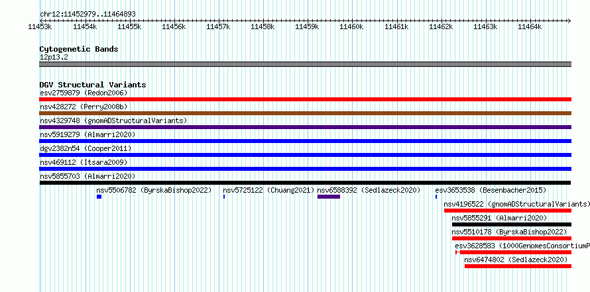The height and width of the screenshot is (292, 590).
Task: Click the esv2759879 (Redon2006) label
Action: tap(84, 93)
